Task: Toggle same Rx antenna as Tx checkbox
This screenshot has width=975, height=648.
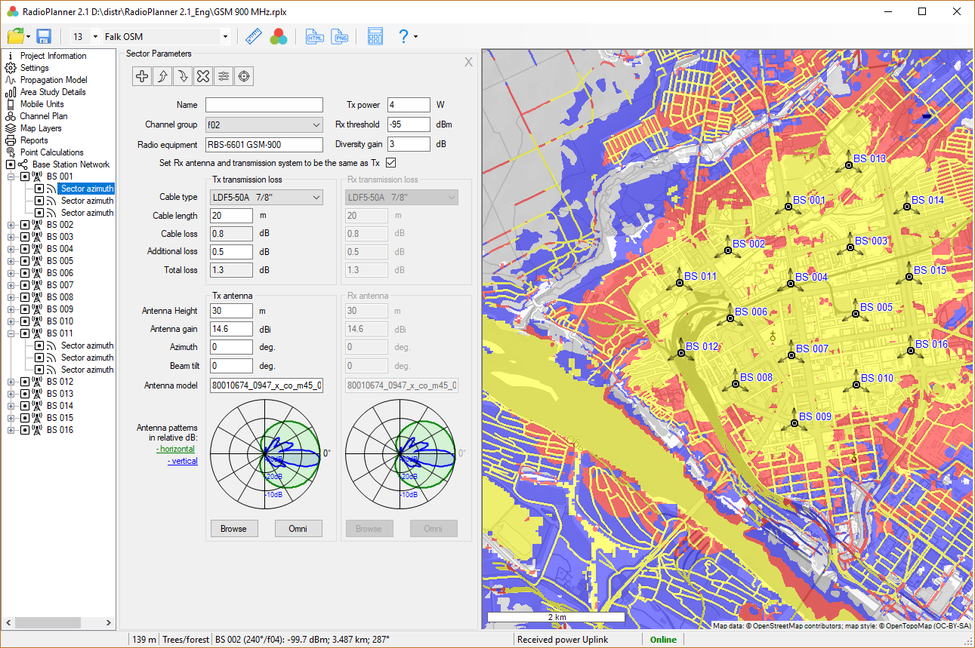Action: tap(390, 162)
